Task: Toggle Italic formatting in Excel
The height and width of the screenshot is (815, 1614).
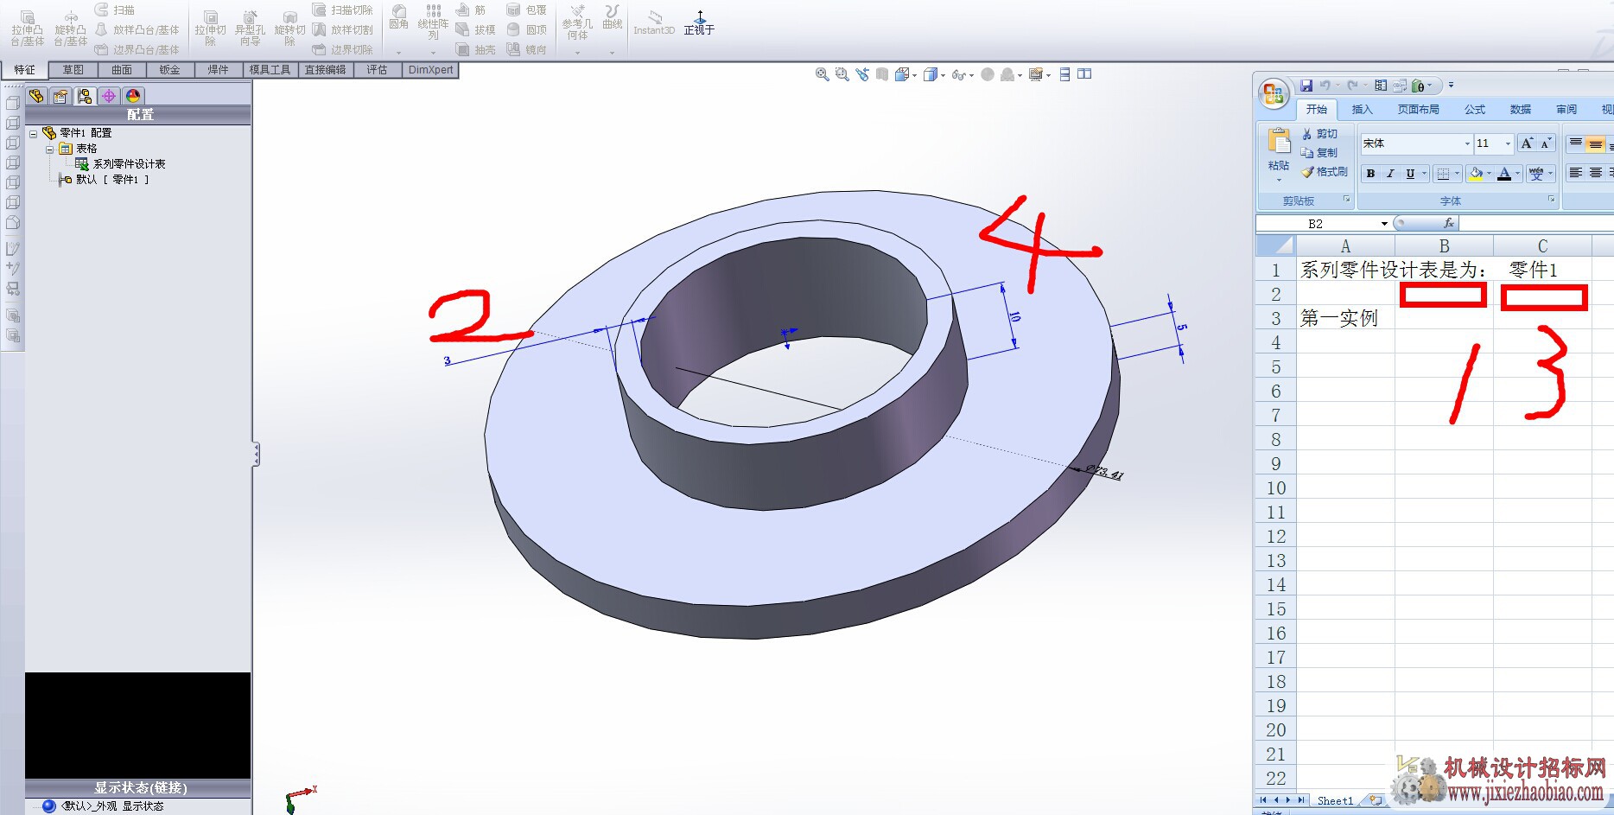Action: [x=1390, y=174]
